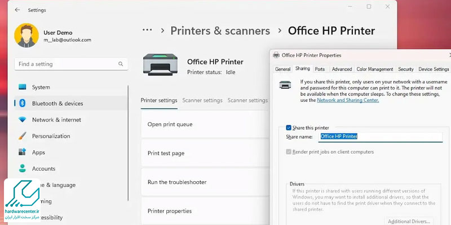
Task: Select Bluetooth & devices in sidebar
Action: point(71,103)
